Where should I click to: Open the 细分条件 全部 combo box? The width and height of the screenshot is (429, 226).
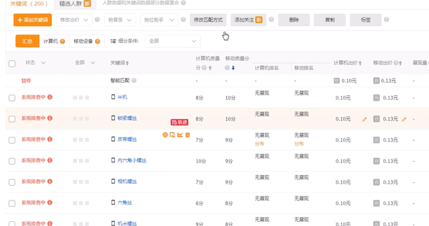172,41
